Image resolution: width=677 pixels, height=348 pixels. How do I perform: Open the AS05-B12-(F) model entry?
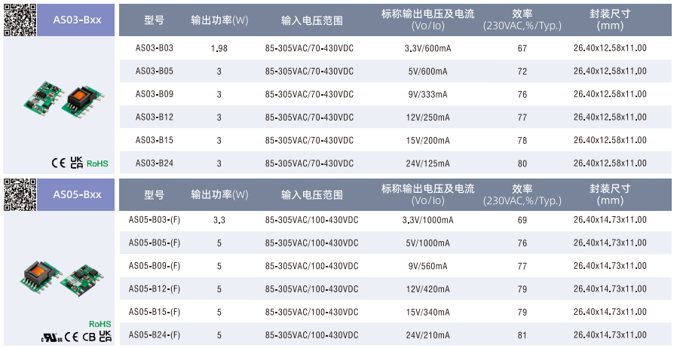click(154, 288)
